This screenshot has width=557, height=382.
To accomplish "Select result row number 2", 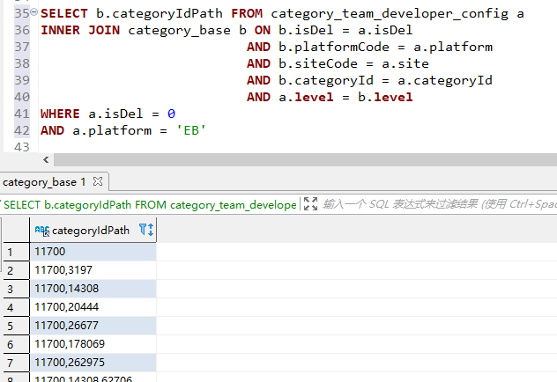I will [x=16, y=270].
